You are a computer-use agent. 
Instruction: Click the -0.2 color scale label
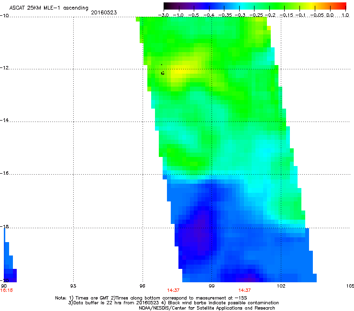pyautogui.click(x=270, y=15)
